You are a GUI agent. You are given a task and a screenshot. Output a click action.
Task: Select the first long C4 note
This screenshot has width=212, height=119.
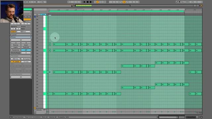[x=59, y=44]
